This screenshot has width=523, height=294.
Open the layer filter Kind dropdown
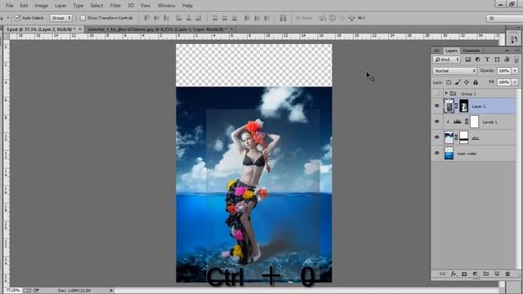tap(447, 60)
